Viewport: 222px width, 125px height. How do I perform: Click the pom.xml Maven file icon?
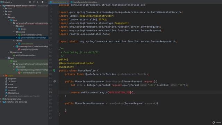point(6,90)
